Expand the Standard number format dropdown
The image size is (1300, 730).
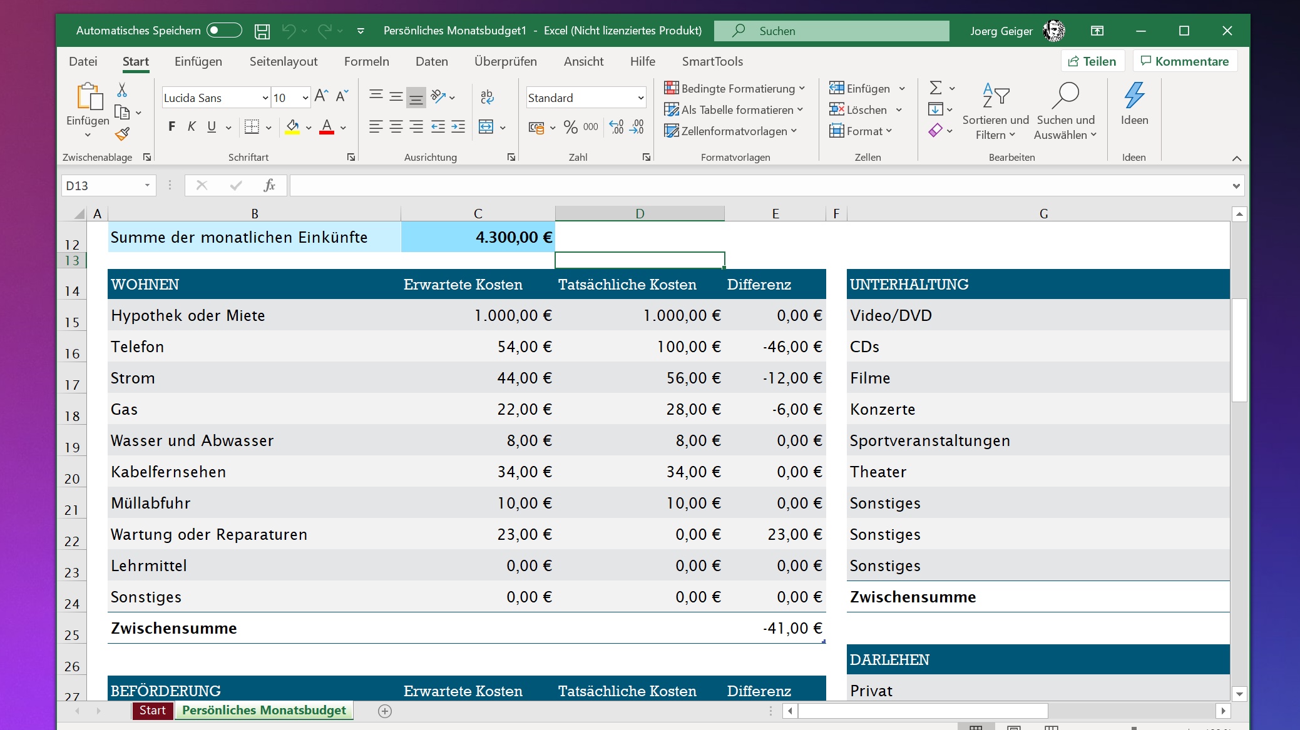[640, 98]
